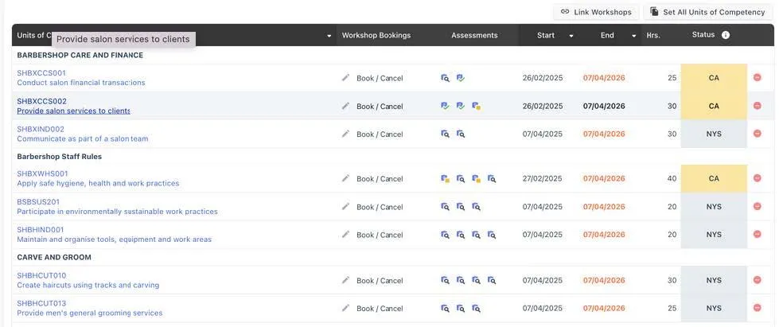Click the Link Workshops button
This screenshot has height=327, width=779.
pos(596,12)
